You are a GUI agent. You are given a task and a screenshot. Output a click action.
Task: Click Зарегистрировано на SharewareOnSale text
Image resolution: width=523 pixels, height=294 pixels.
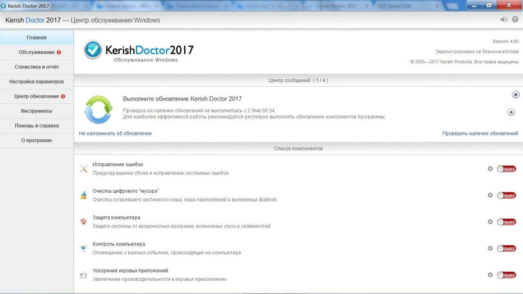pos(477,51)
